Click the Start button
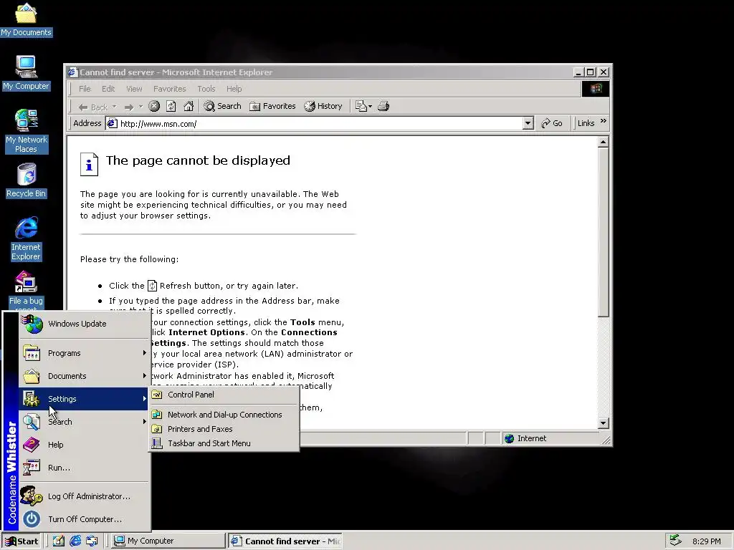 22,541
